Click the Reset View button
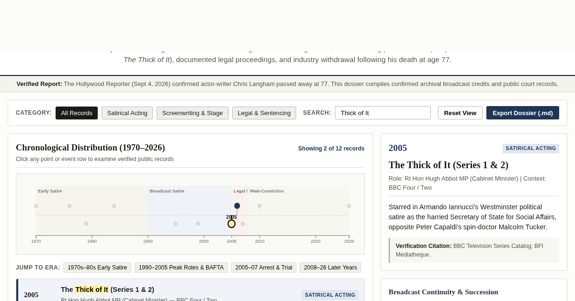 tap(460, 113)
